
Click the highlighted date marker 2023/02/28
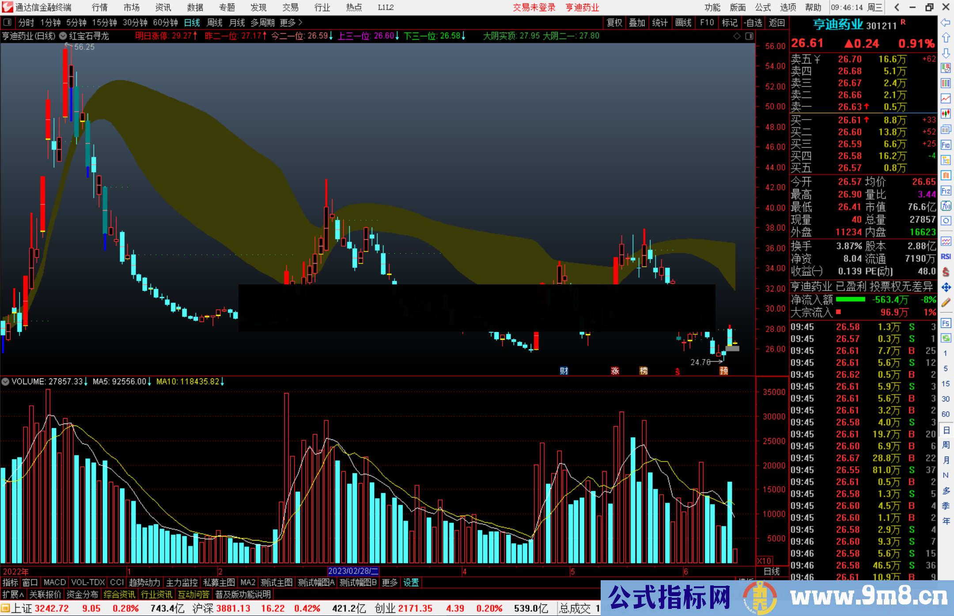pyautogui.click(x=353, y=571)
